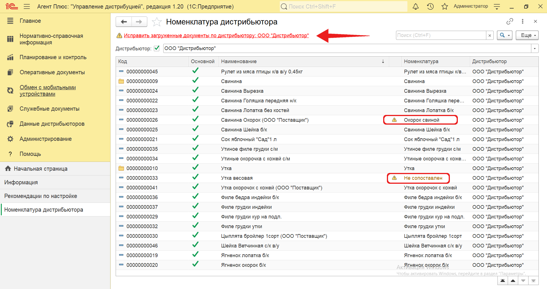The image size is (547, 289).
Task: Close the Номенклатура дистрибьютора form
Action: click(535, 21)
